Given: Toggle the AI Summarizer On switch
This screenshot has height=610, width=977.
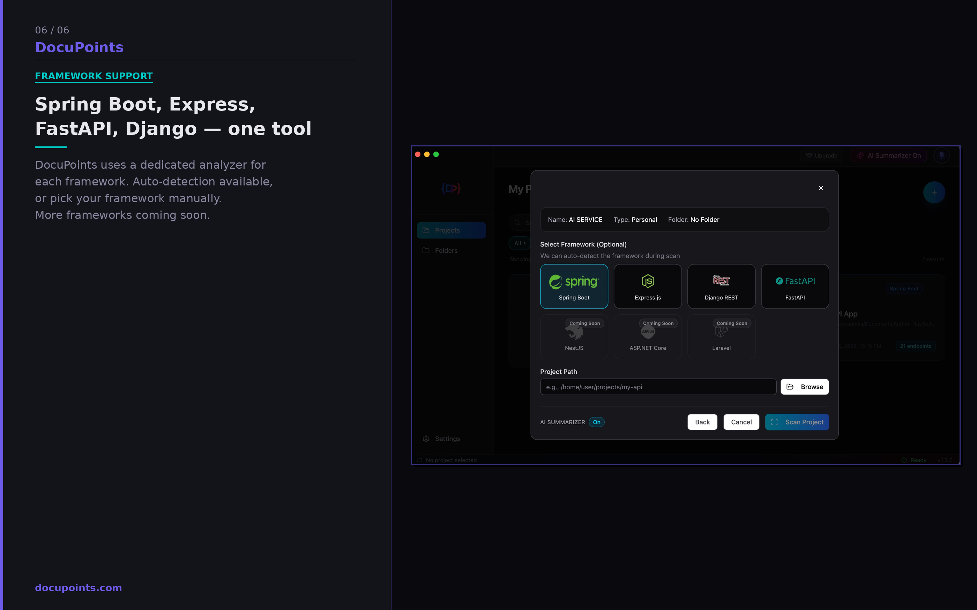Looking at the screenshot, I should [x=596, y=422].
